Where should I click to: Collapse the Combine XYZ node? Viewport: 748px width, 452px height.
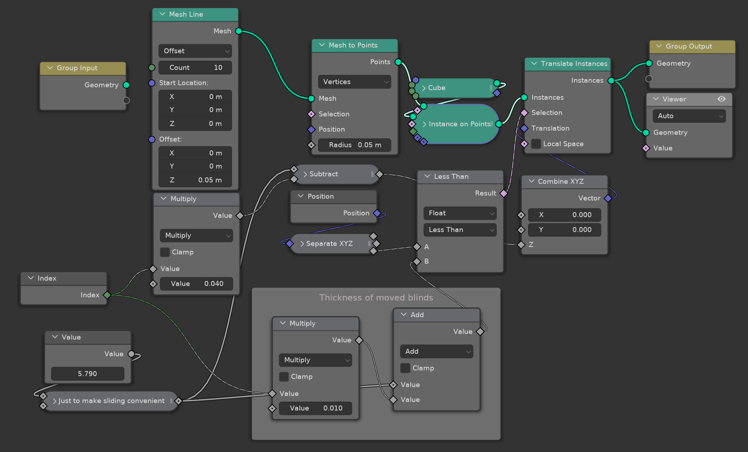(532, 181)
